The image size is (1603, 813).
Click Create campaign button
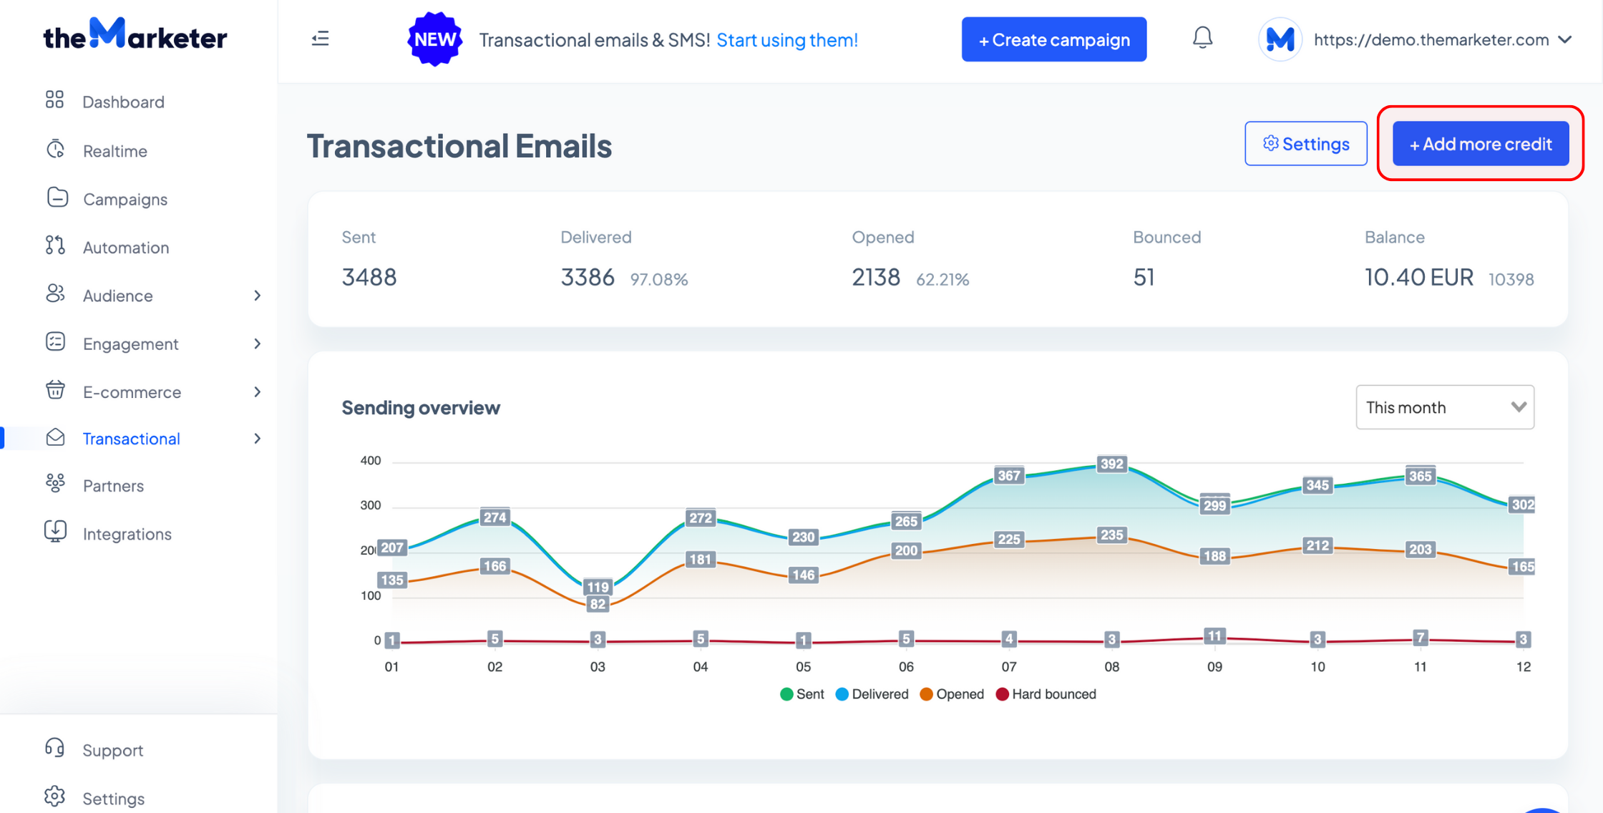pos(1054,39)
